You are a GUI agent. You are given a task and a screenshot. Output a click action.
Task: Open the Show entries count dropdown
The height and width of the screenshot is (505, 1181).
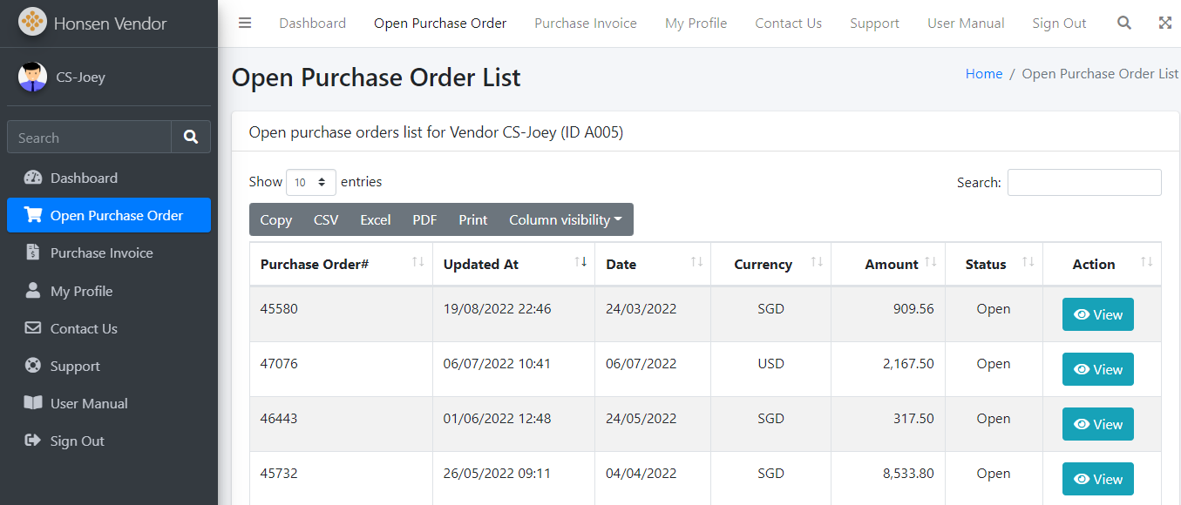click(311, 183)
